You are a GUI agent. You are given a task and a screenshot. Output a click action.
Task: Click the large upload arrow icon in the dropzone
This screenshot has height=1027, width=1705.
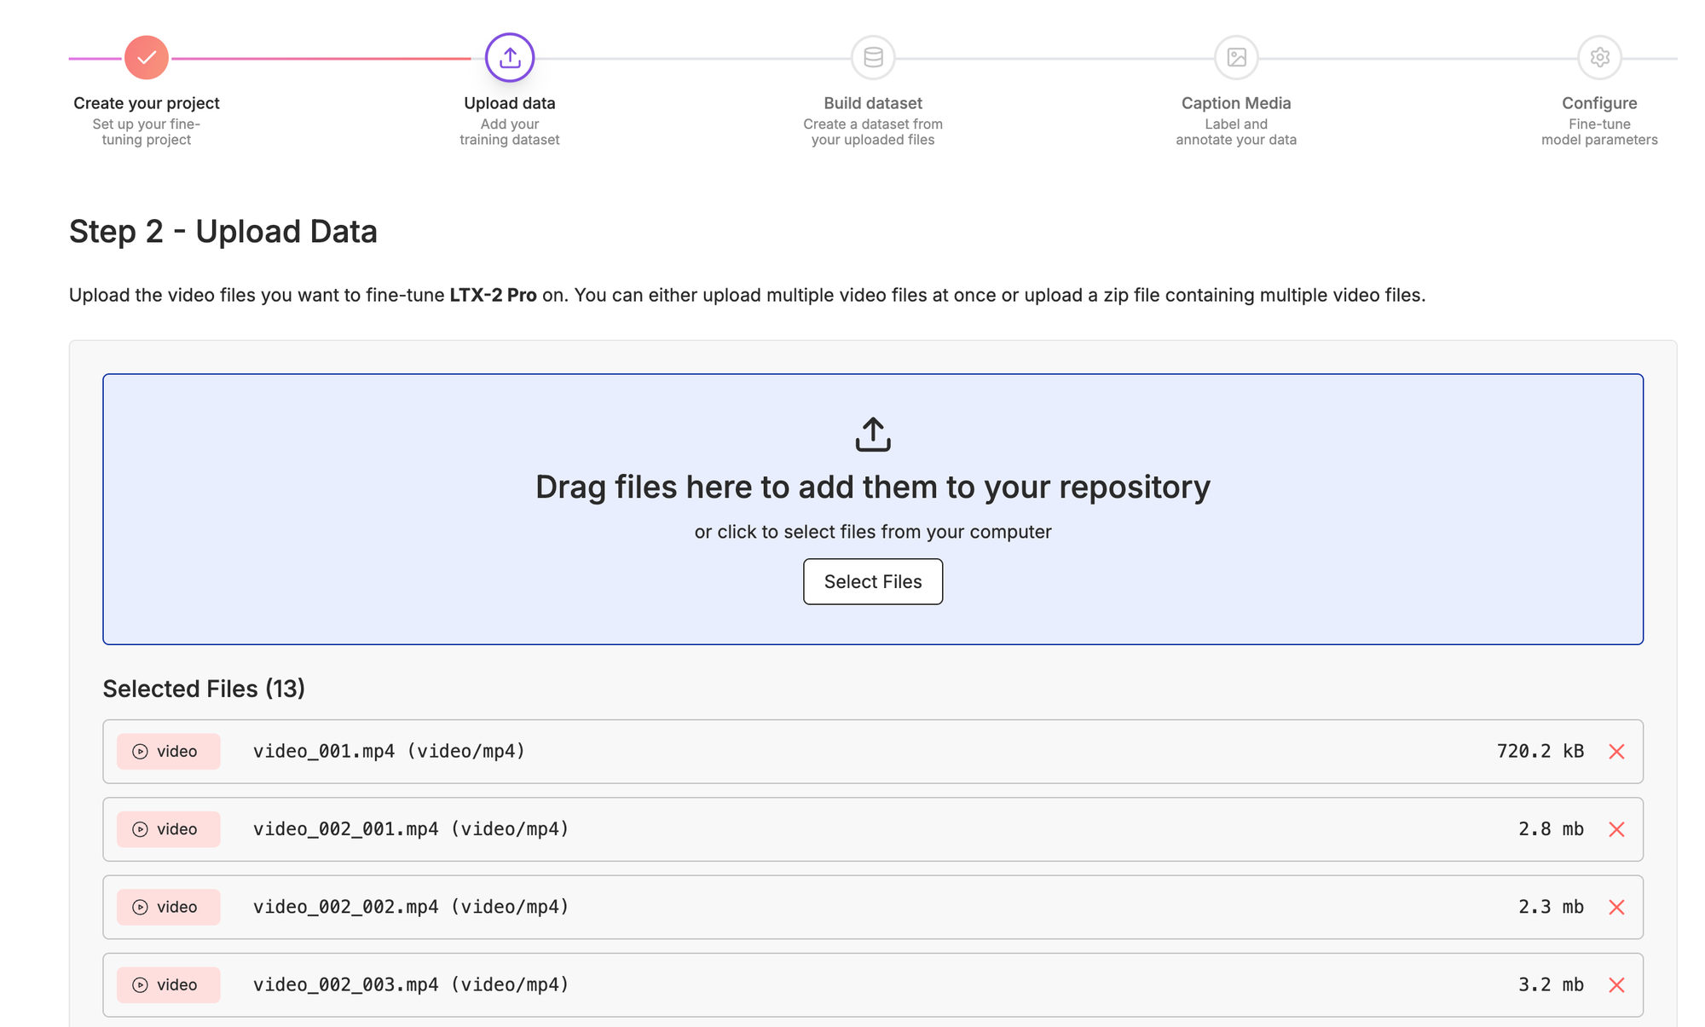point(873,435)
